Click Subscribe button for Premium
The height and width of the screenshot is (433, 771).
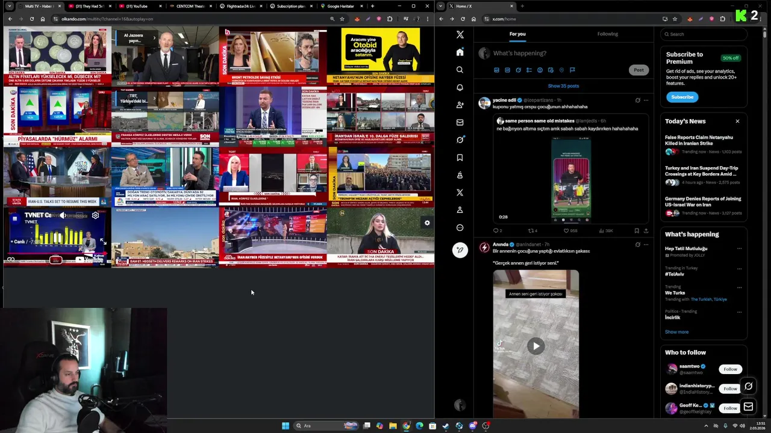click(x=682, y=97)
